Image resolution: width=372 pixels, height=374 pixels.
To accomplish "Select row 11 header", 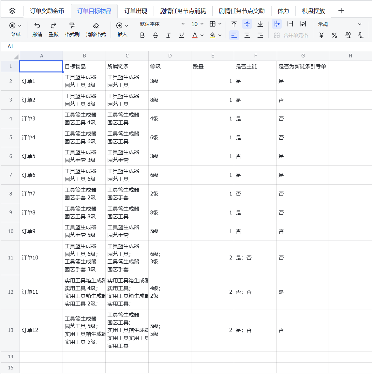I will point(10,258).
